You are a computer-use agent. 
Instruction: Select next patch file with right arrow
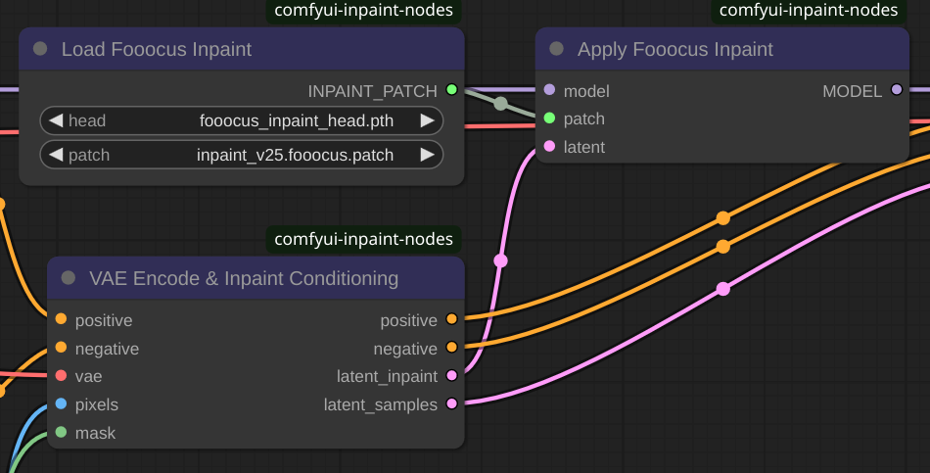[x=427, y=155]
